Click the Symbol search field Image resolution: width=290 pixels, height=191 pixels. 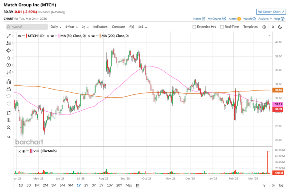[27, 27]
